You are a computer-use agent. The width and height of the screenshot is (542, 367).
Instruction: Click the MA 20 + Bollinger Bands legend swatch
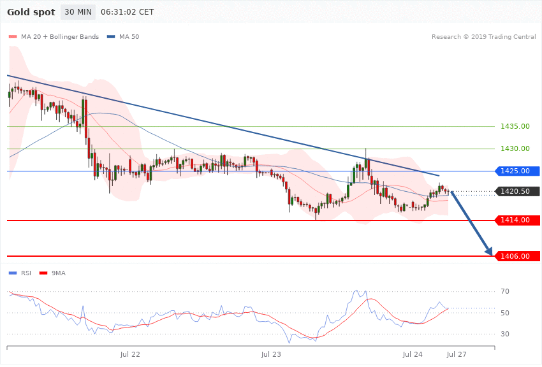(13, 36)
